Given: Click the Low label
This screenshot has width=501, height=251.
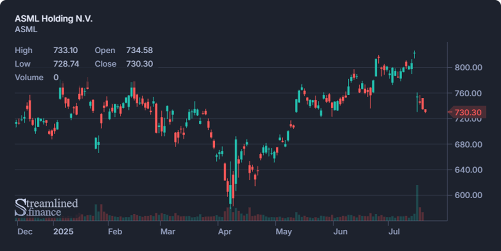Looking at the screenshot, I should [23, 64].
